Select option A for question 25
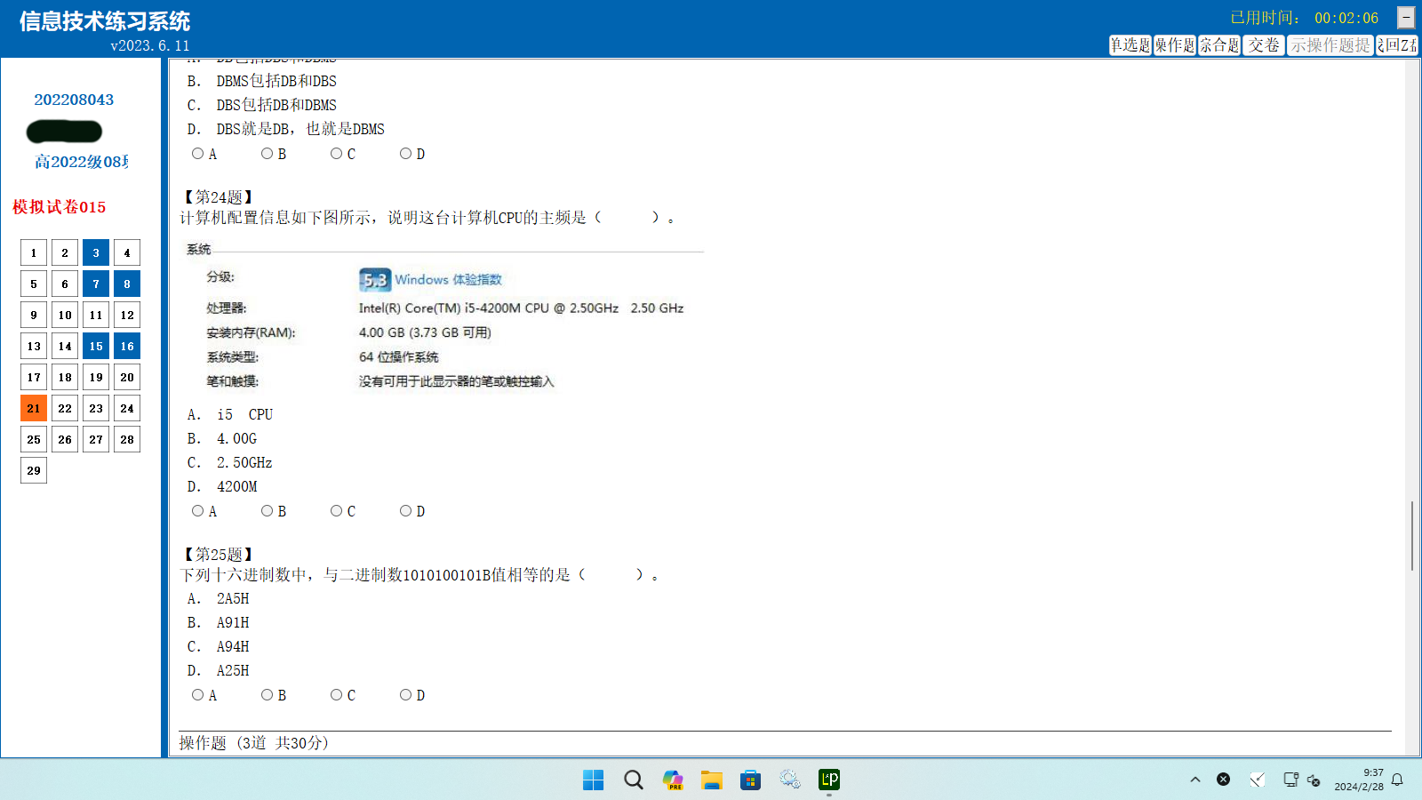Viewport: 1422px width, 800px height. 198,695
